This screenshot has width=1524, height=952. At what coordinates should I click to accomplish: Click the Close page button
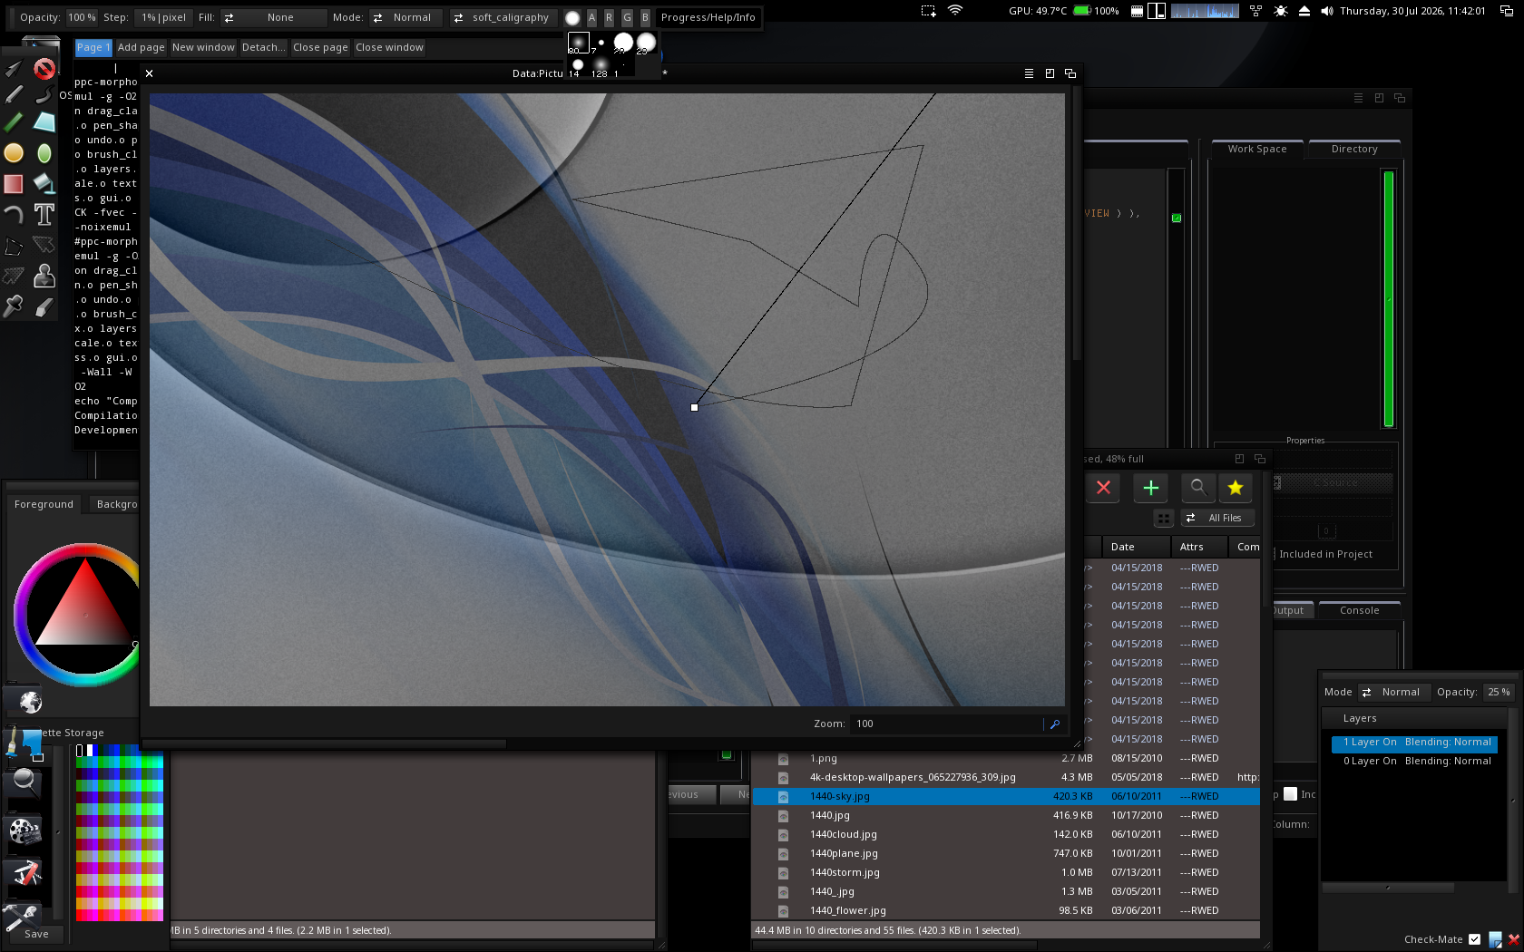point(320,47)
